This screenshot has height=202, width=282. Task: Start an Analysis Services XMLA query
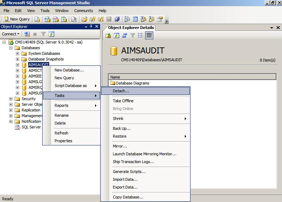[x=64, y=19]
